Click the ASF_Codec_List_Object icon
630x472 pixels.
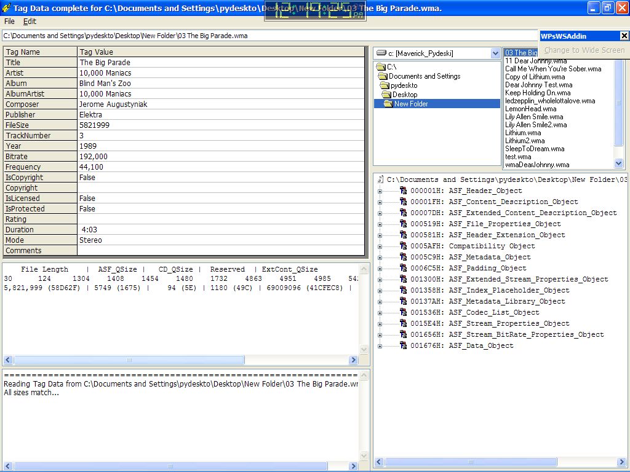pos(404,312)
